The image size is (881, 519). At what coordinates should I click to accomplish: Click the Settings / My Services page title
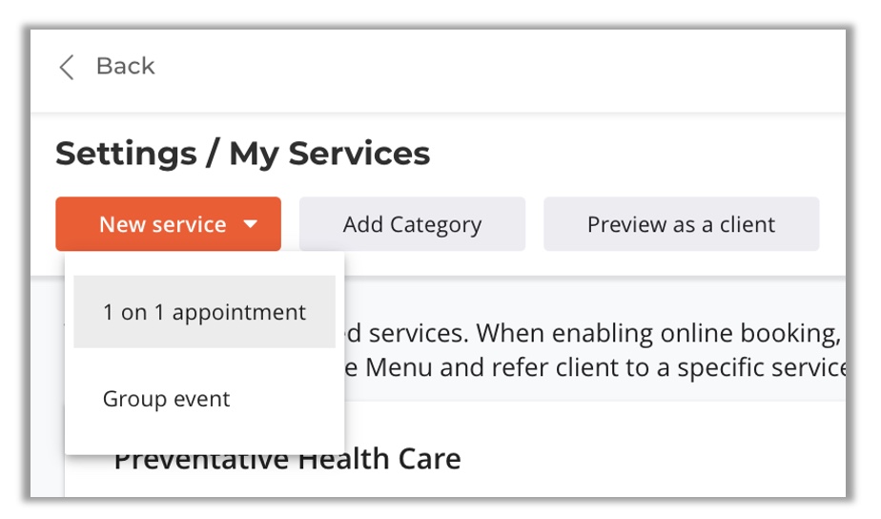click(x=242, y=153)
